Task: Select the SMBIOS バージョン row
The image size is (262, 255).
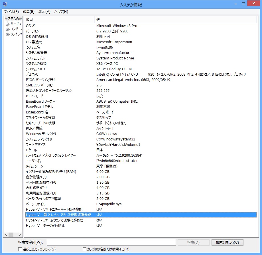Action: pyautogui.click(x=141, y=85)
